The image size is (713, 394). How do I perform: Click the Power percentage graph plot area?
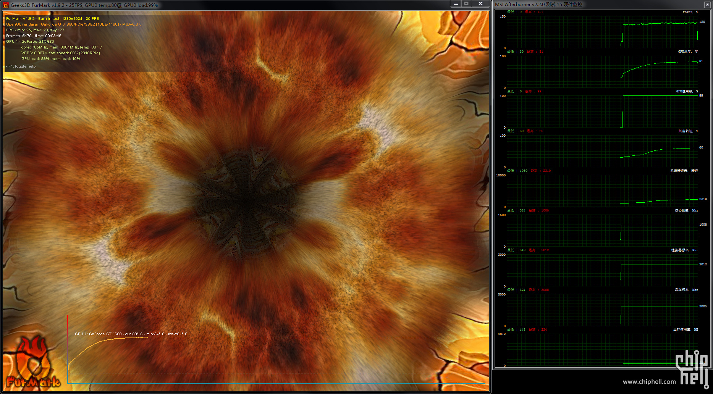[602, 32]
